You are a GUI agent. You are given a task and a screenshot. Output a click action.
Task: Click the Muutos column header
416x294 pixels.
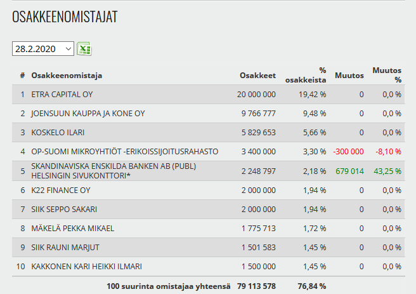point(349,76)
